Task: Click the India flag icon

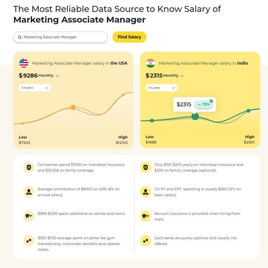Action: 150,63
